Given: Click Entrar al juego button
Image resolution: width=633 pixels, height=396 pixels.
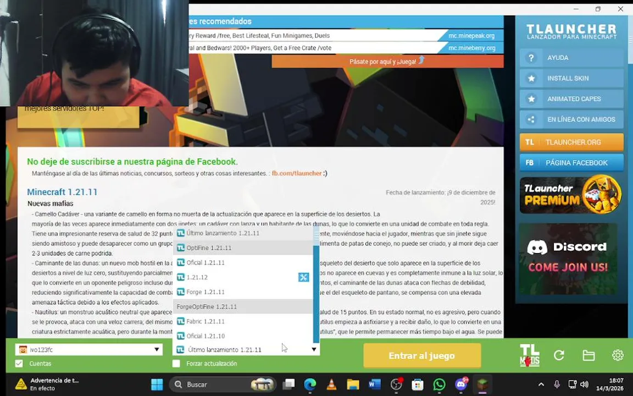Looking at the screenshot, I should (422, 356).
